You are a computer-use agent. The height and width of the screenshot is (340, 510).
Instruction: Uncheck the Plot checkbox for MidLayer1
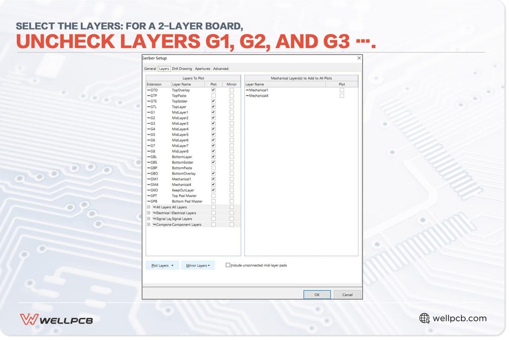(x=213, y=113)
